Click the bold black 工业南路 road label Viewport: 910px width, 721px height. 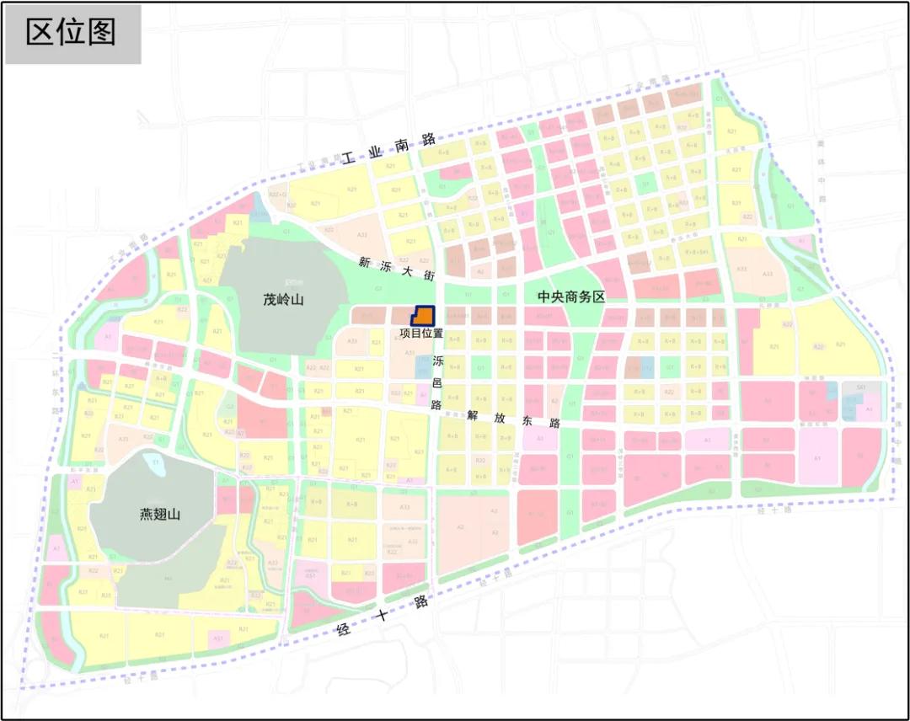point(388,148)
